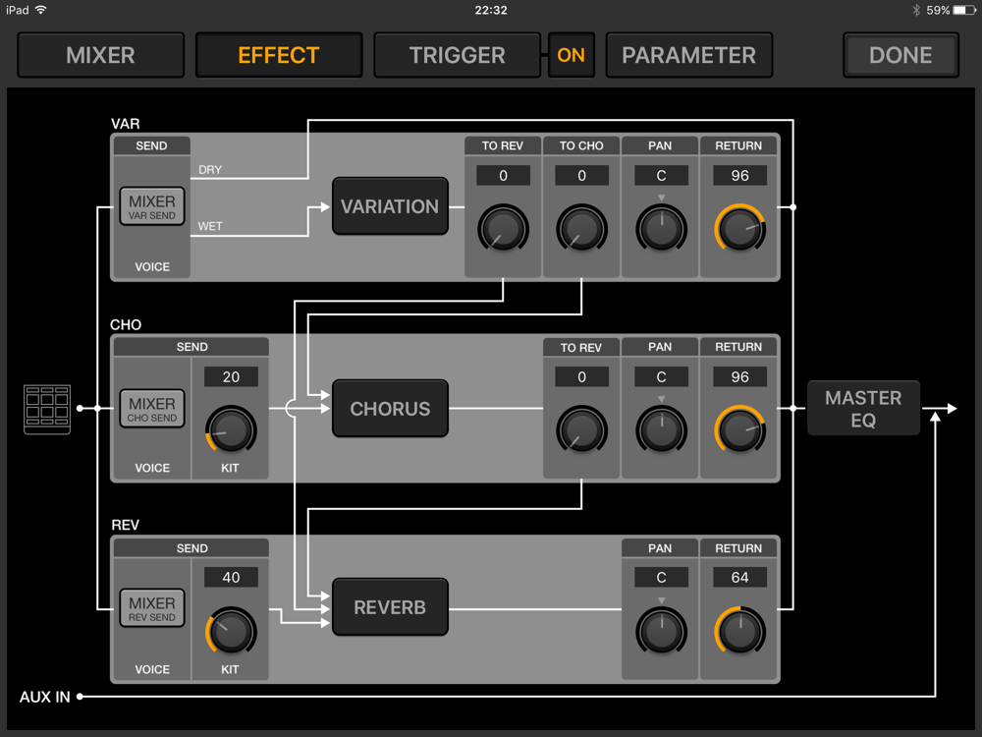Viewport: 982px width, 737px height.
Task: Select the MASTER EQ block
Action: [x=863, y=409]
